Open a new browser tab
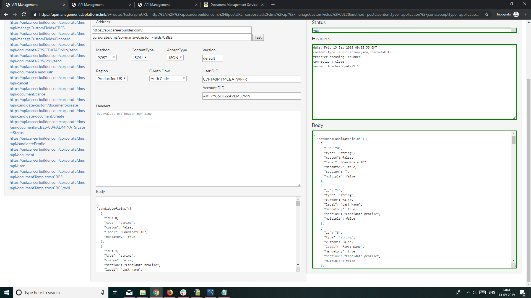The height and width of the screenshot is (298, 531). pyautogui.click(x=273, y=5)
